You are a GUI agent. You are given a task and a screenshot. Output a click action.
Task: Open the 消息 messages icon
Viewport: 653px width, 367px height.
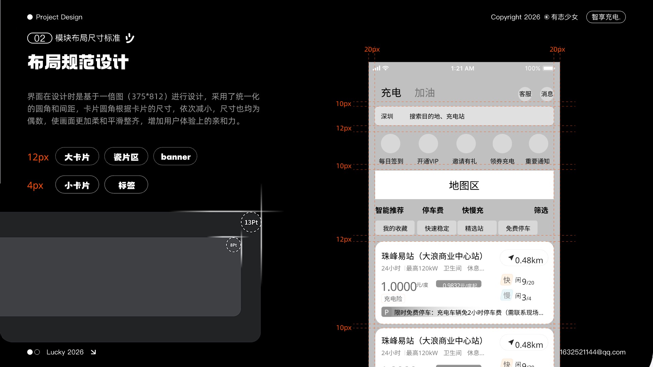tap(547, 94)
